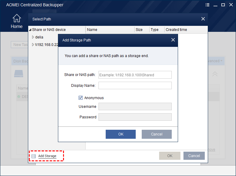
Task: Sort by the Size column header
Action: (142, 30)
